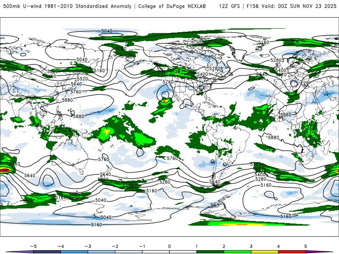339x254 pixels.
Task: Click the positive '5' tick label on the color bar
Action: pos(306,246)
